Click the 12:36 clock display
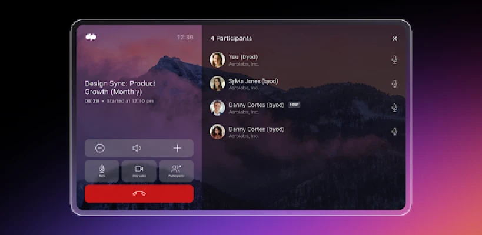Screen dimensions: 482x235 tap(185, 37)
